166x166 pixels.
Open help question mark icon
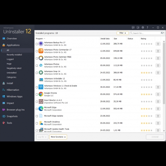point(147,28)
